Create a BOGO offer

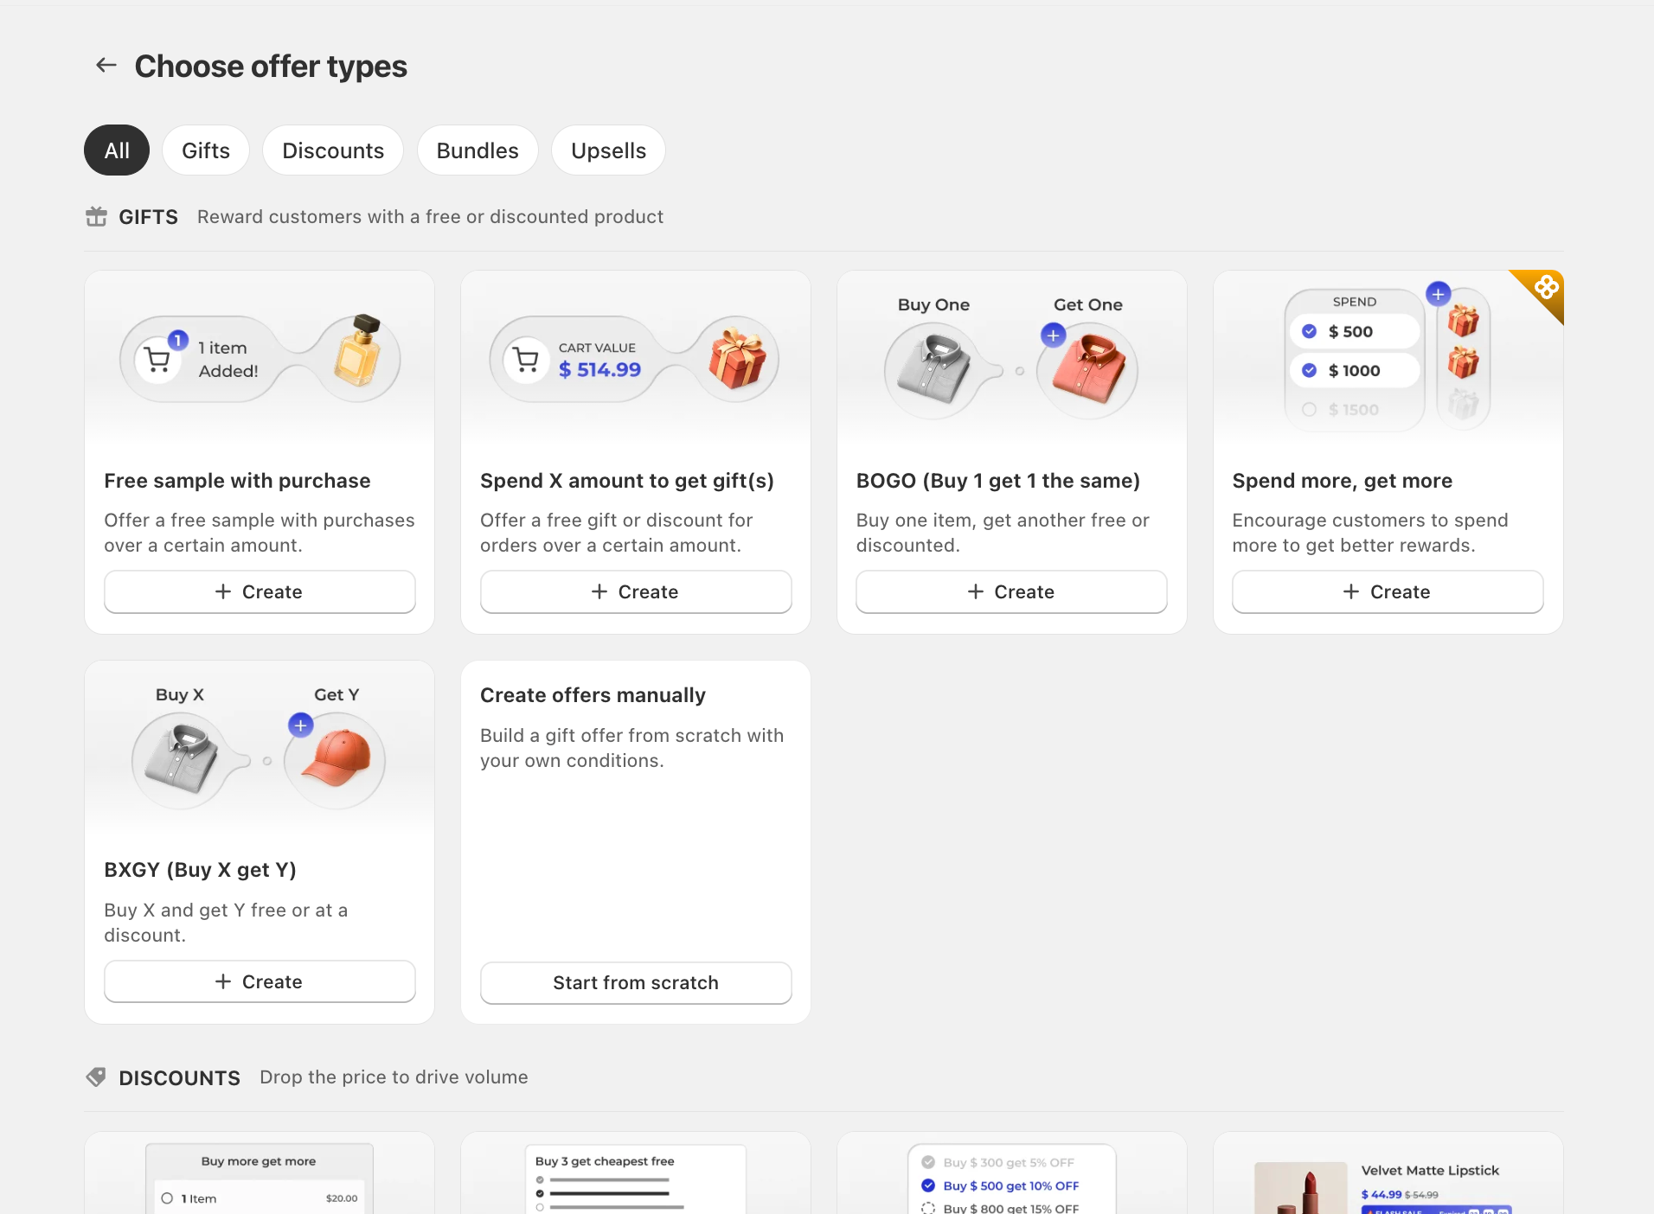point(1011,591)
